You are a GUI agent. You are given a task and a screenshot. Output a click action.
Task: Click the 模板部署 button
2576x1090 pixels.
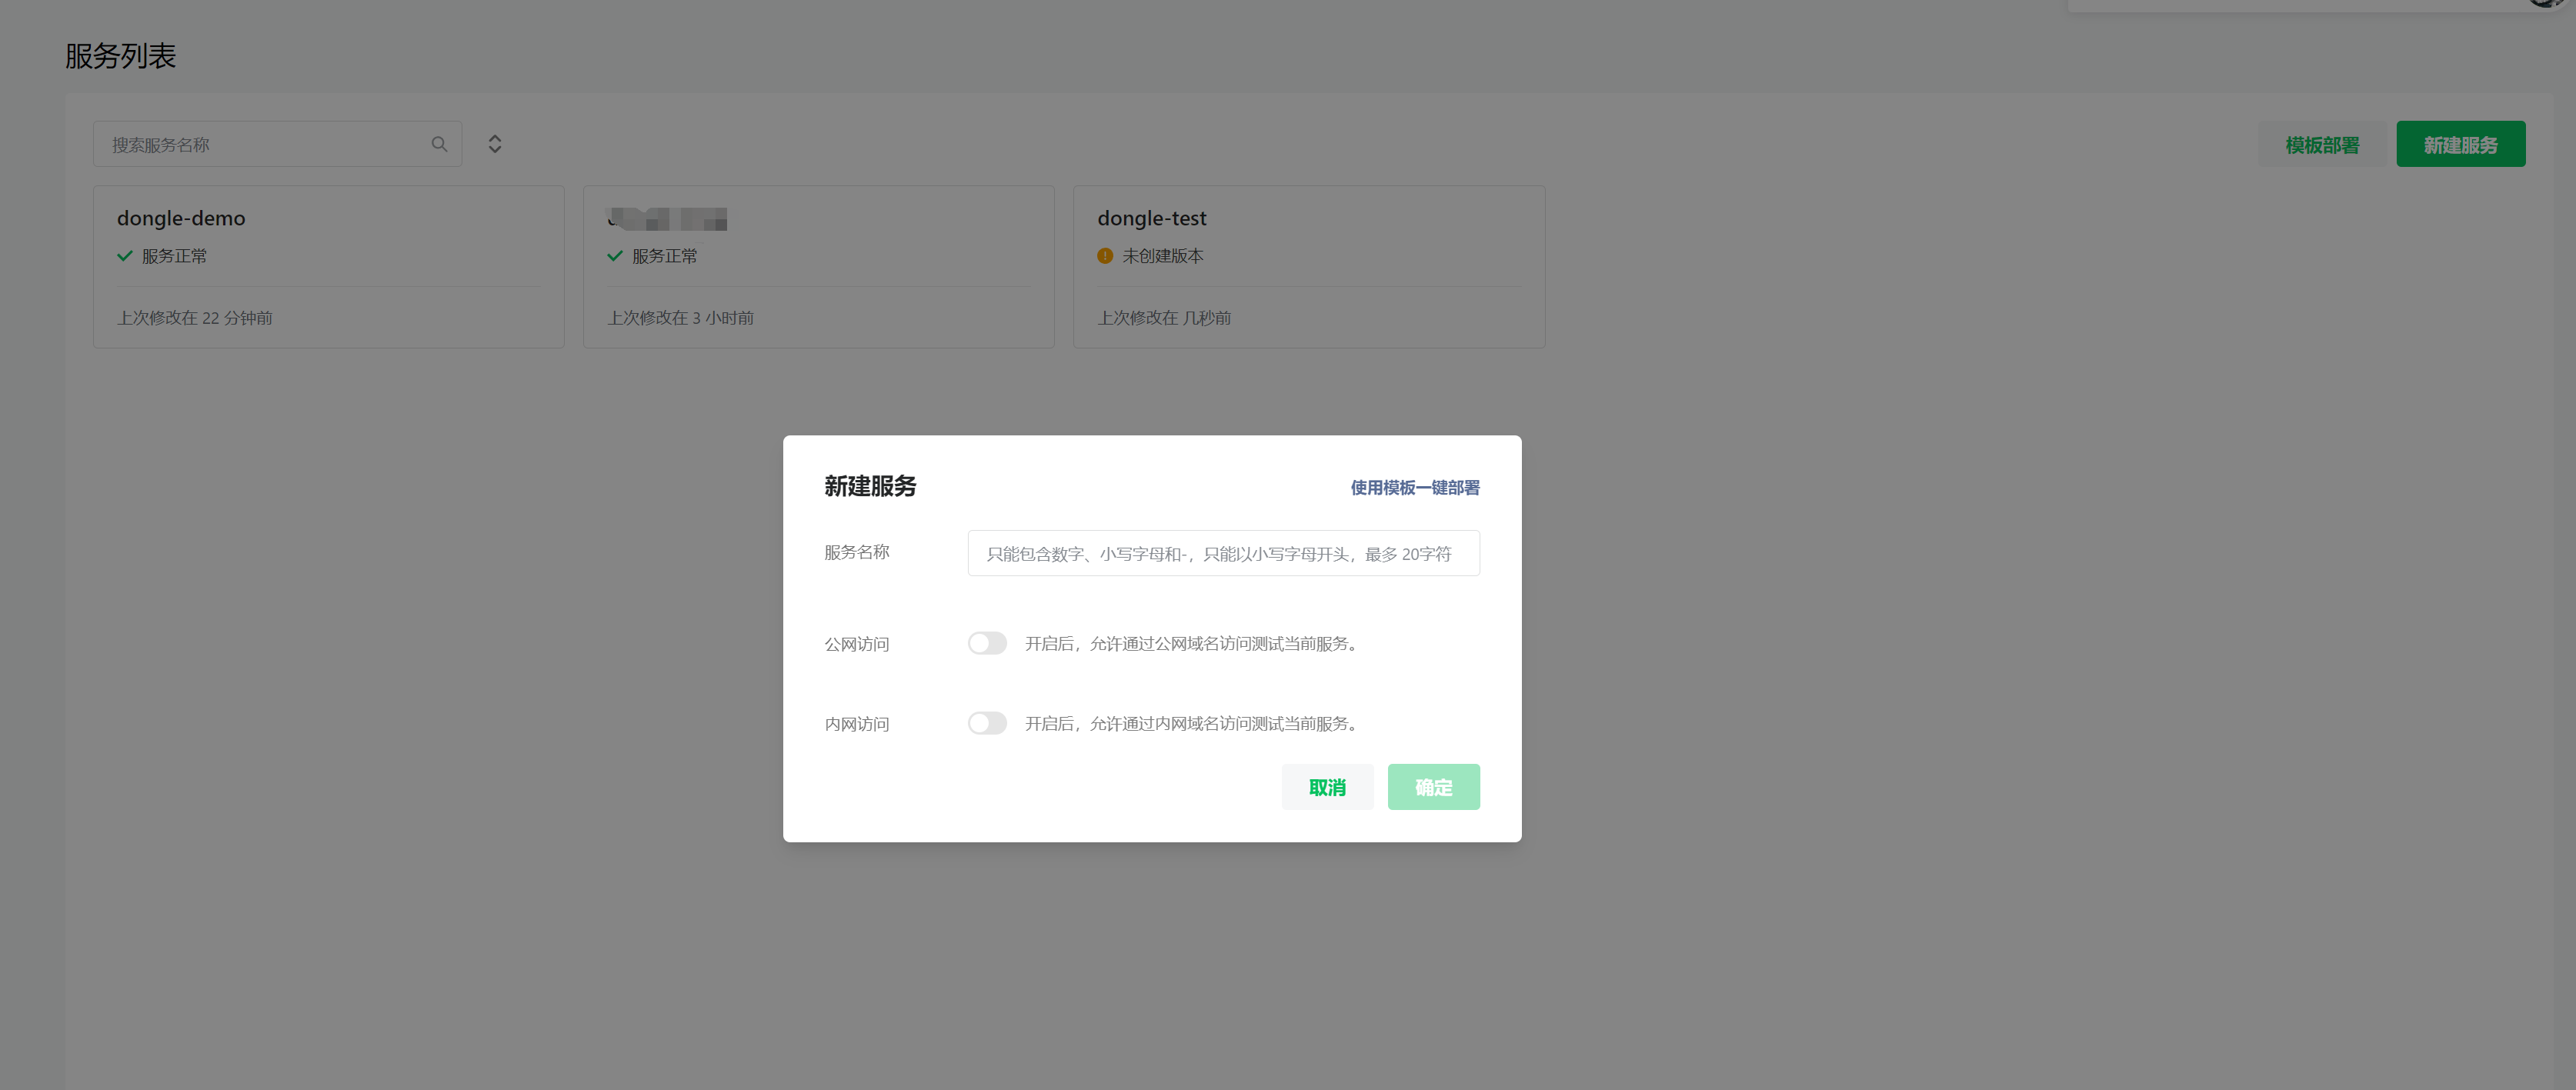[2322, 145]
